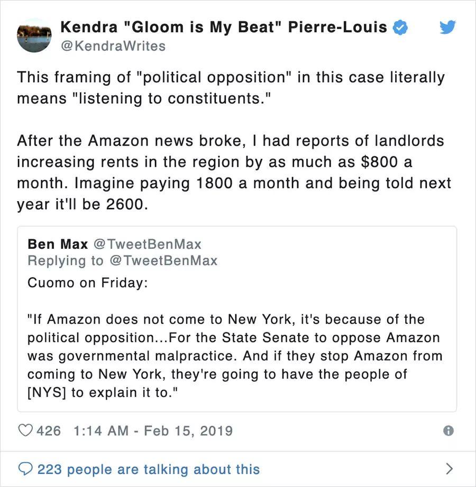Open Kendra's profile picture
The width and height of the screenshot is (476, 487).
click(34, 35)
